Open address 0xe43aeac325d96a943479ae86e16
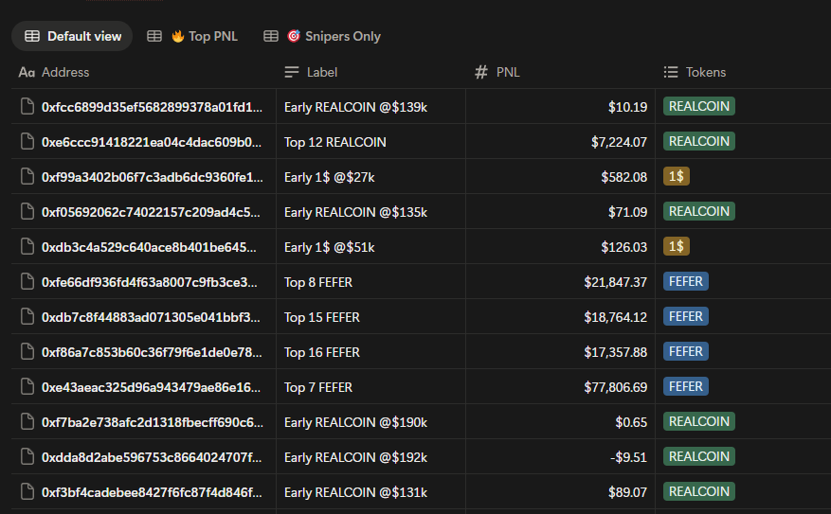This screenshot has height=514, width=831. (151, 387)
